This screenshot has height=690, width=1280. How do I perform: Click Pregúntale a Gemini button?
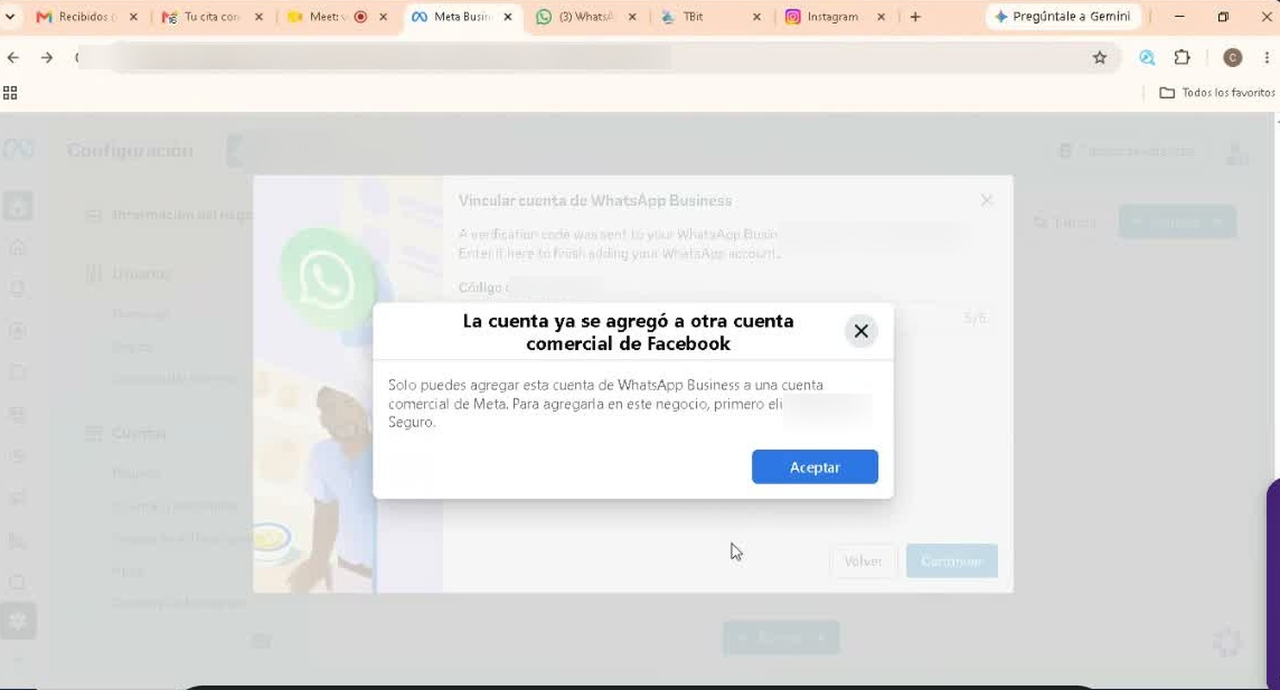(x=1063, y=16)
